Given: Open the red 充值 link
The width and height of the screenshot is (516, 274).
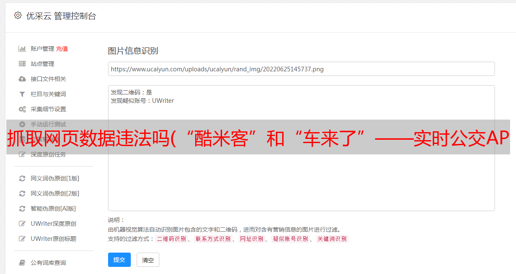Looking at the screenshot, I should (x=62, y=49).
